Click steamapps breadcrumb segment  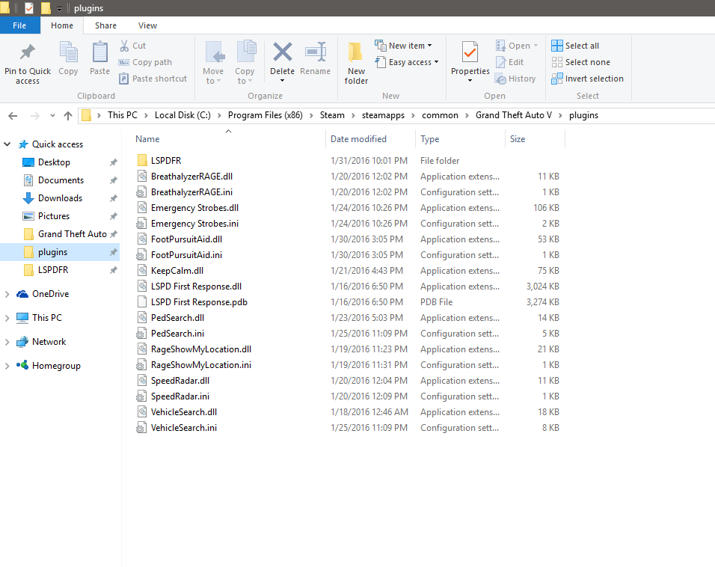(x=383, y=115)
